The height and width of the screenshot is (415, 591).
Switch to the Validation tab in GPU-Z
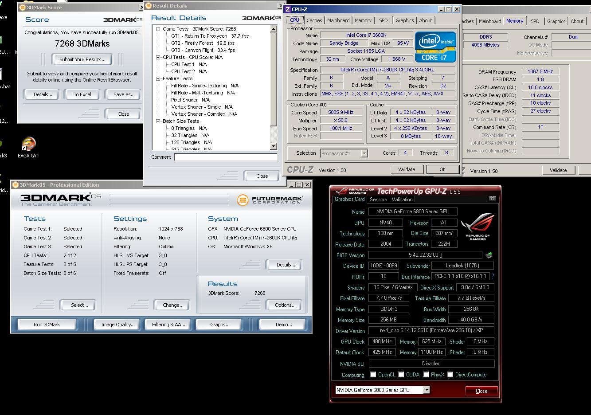click(x=402, y=200)
